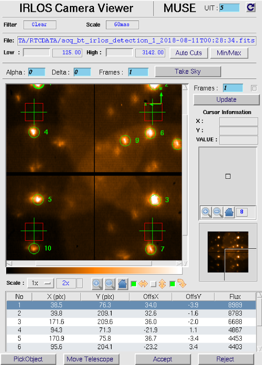Click the Alpha input field

click(37, 72)
